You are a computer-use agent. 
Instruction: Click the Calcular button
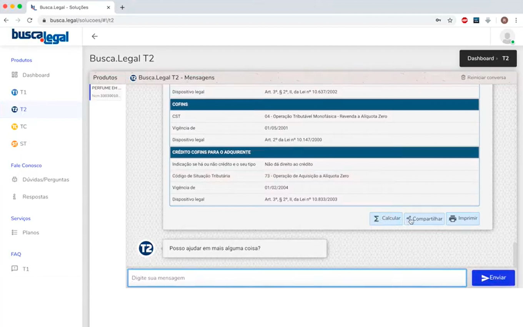tap(386, 219)
